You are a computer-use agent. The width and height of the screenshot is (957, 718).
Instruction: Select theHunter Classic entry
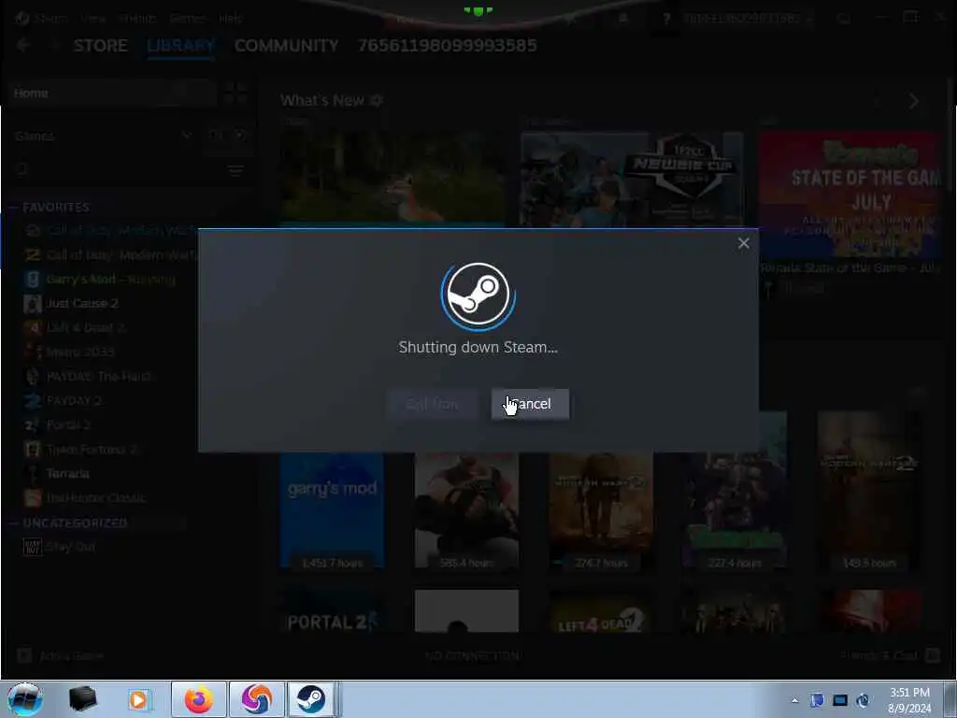96,498
